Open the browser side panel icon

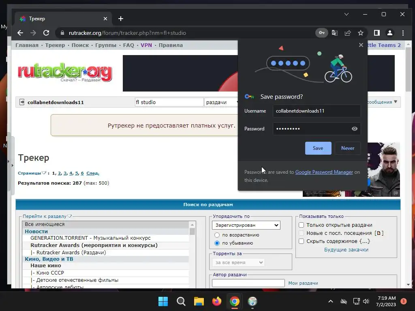pos(376,33)
